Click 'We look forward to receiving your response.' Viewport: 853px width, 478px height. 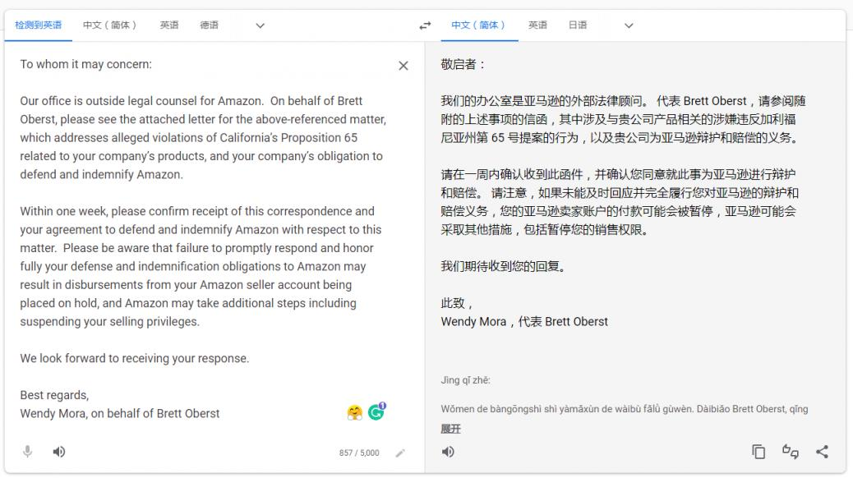click(x=135, y=358)
